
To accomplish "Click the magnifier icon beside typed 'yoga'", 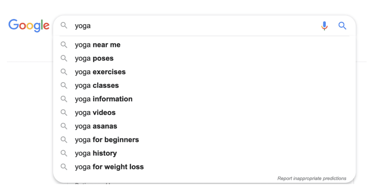I will (64, 26).
